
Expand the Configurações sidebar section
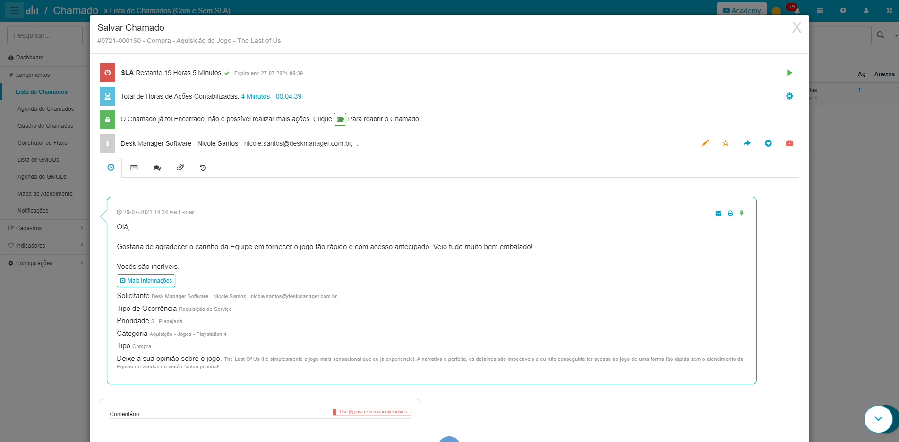click(45, 263)
